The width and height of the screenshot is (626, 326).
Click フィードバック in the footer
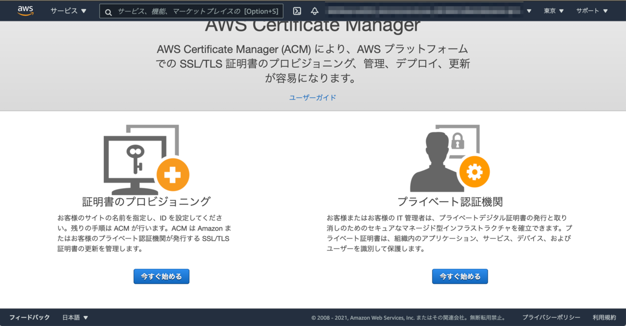[30, 317]
